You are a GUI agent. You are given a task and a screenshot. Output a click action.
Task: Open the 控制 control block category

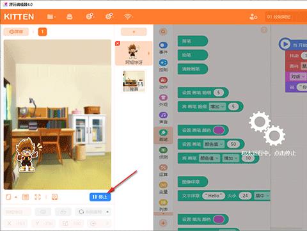163,65
